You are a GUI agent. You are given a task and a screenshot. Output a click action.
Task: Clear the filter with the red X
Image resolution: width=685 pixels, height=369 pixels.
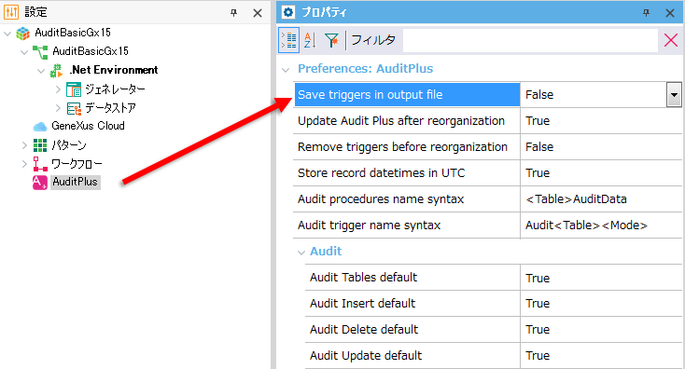[x=671, y=40]
